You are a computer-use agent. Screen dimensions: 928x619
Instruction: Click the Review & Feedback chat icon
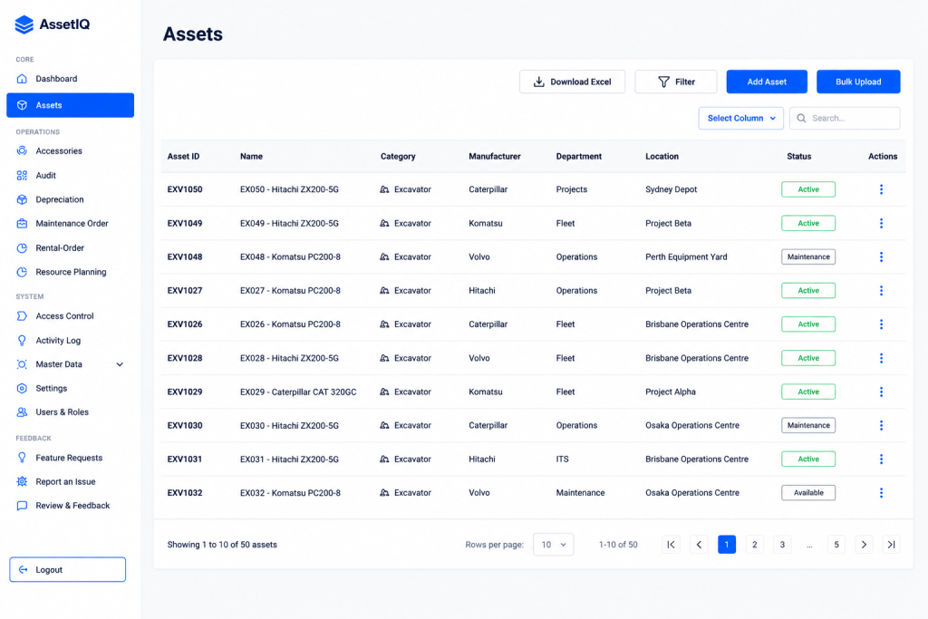(22, 506)
